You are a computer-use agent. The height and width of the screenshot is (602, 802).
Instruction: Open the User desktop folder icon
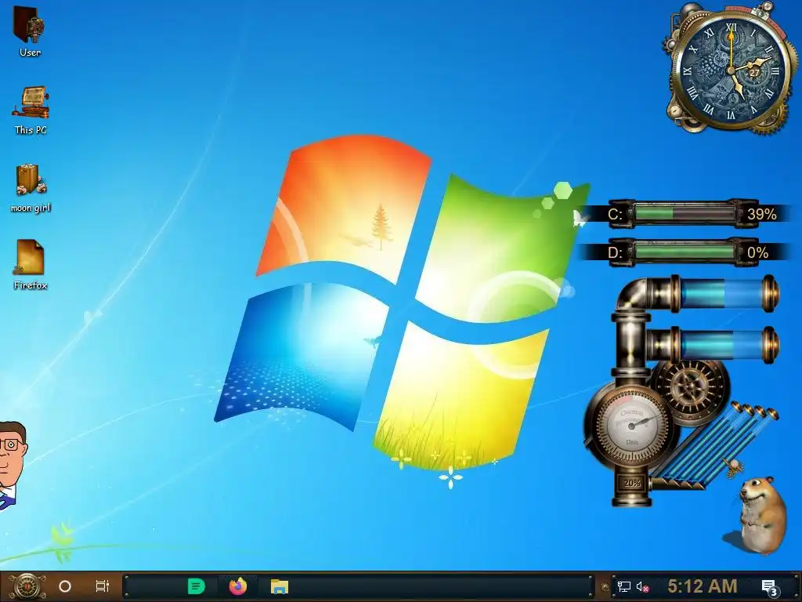(30, 31)
